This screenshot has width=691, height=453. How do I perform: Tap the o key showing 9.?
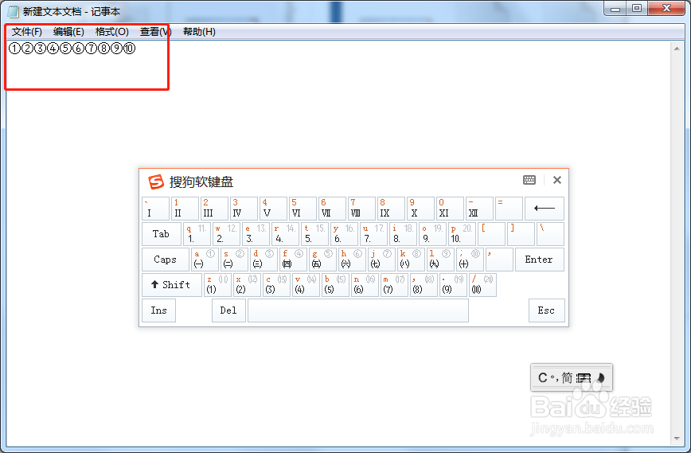coord(433,234)
